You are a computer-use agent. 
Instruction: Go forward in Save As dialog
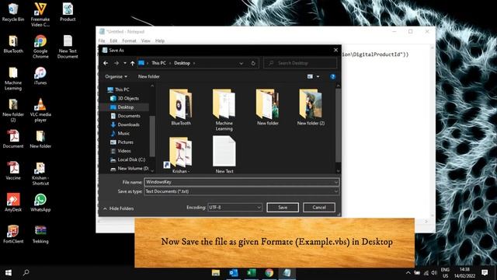[x=116, y=63]
